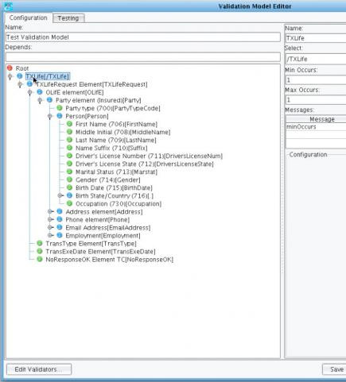Click the blue icon beside Person[Person]
The height and width of the screenshot is (382, 346).
60,116
